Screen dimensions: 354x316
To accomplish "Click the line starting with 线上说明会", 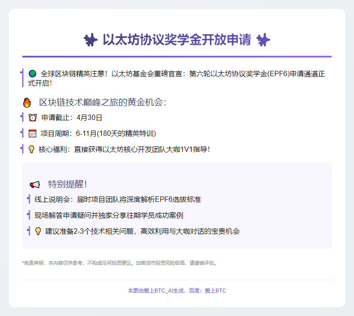I will [x=118, y=200].
